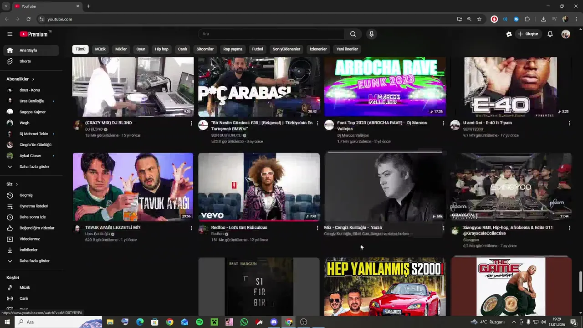Click the address bar URL
This screenshot has width=583, height=328.
(x=60, y=19)
